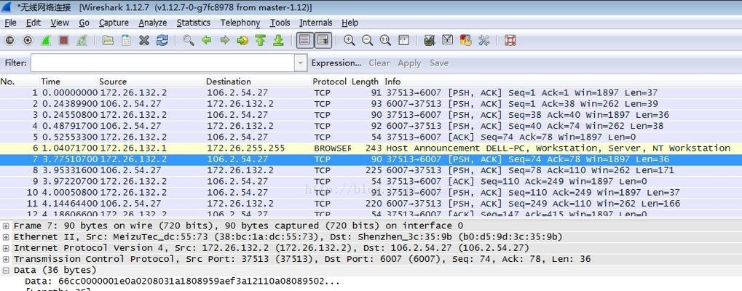
Task: Collapse the Data (36 bytes) row
Action: (x=6, y=270)
